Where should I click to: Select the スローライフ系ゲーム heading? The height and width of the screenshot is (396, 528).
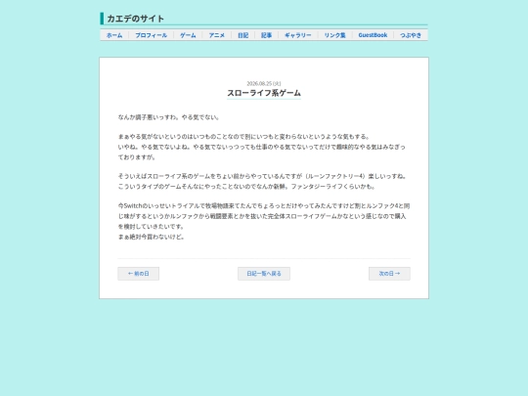point(264,93)
